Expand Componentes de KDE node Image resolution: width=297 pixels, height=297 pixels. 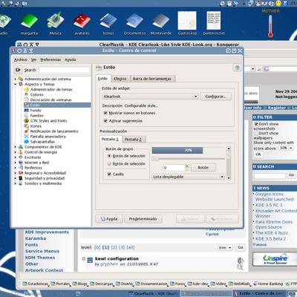point(16,147)
